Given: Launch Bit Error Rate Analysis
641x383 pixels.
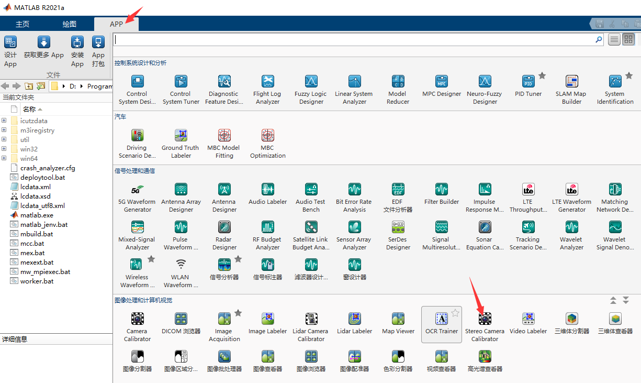Looking at the screenshot, I should (355, 198).
